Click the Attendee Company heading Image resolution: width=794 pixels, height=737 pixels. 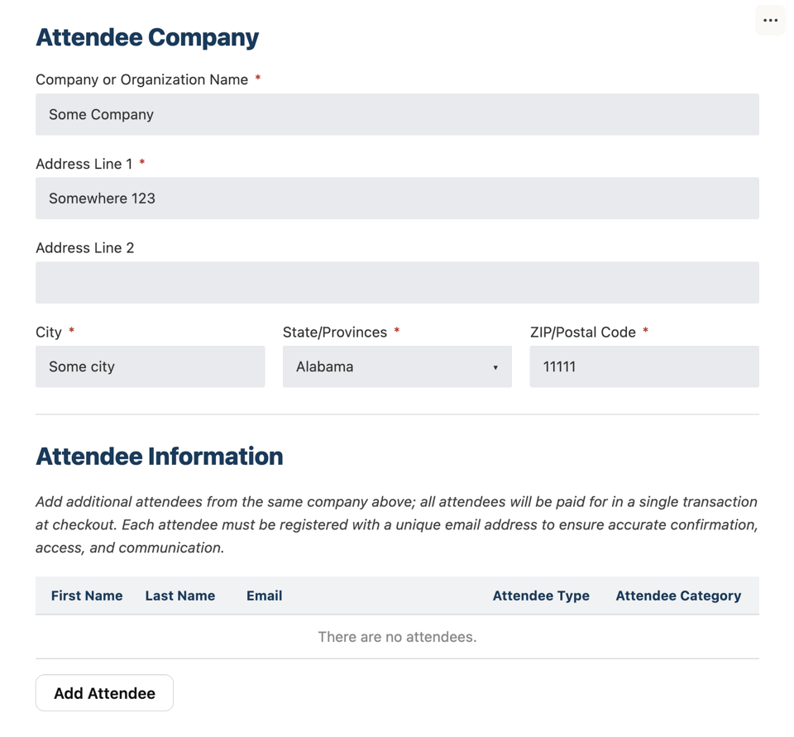[x=147, y=37]
